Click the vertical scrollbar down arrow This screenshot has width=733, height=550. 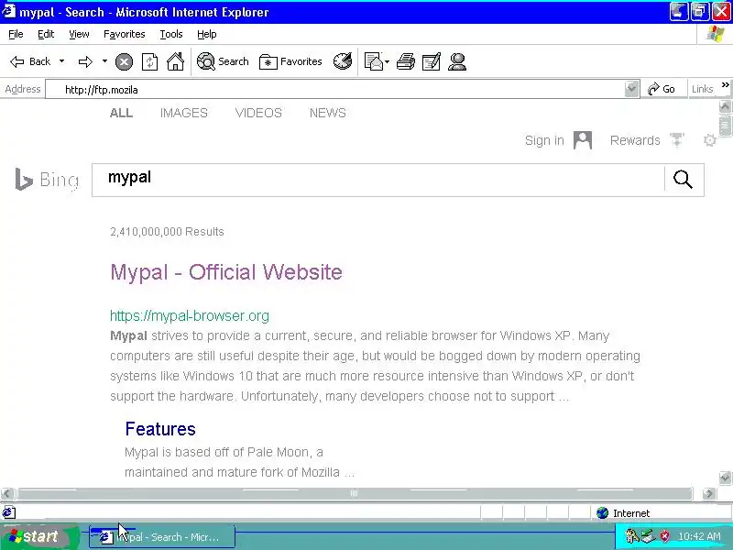pyautogui.click(x=725, y=478)
